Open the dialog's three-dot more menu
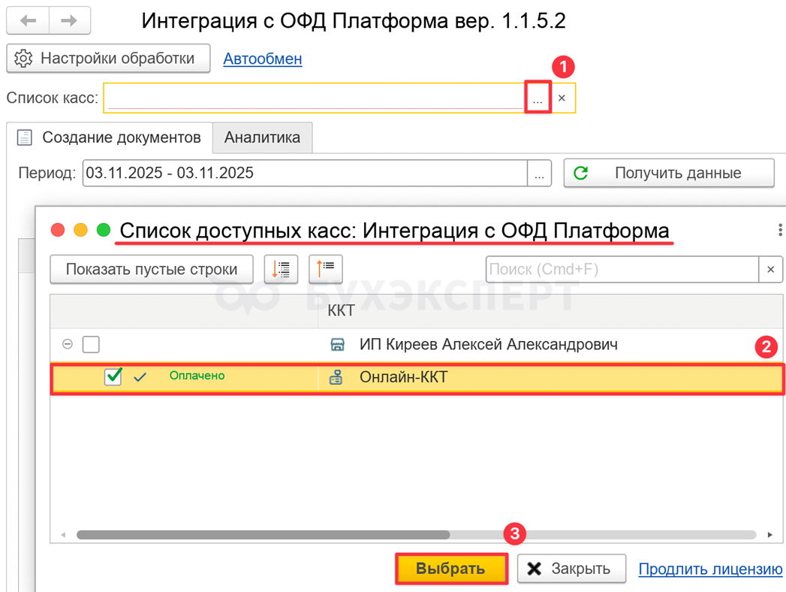 780,230
